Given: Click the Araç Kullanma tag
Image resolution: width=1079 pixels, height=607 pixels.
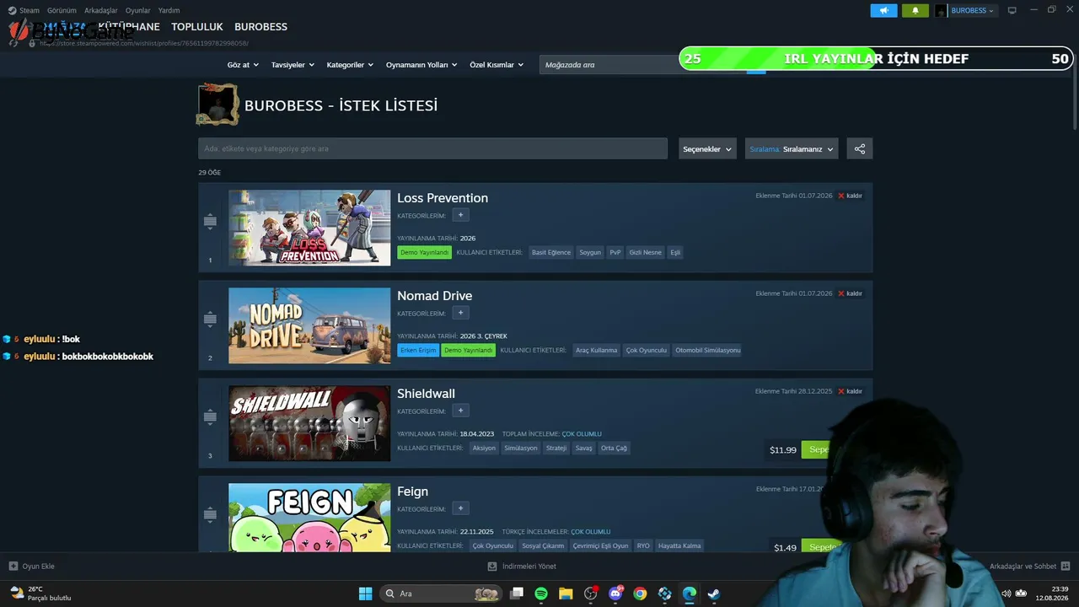Looking at the screenshot, I should tap(597, 350).
